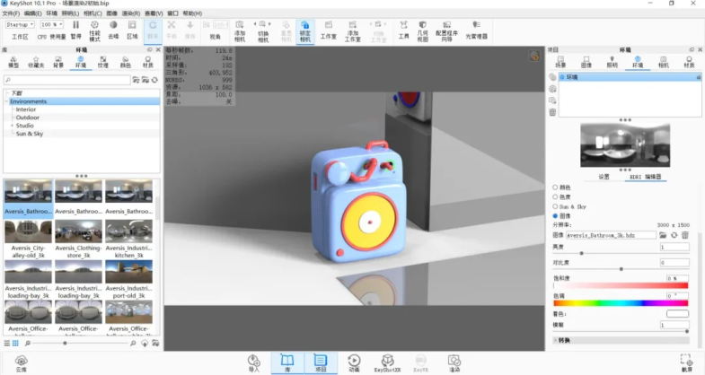Screen dimensions: 705x375
Task: Select the Sun & Sky radio button
Action: 555,206
